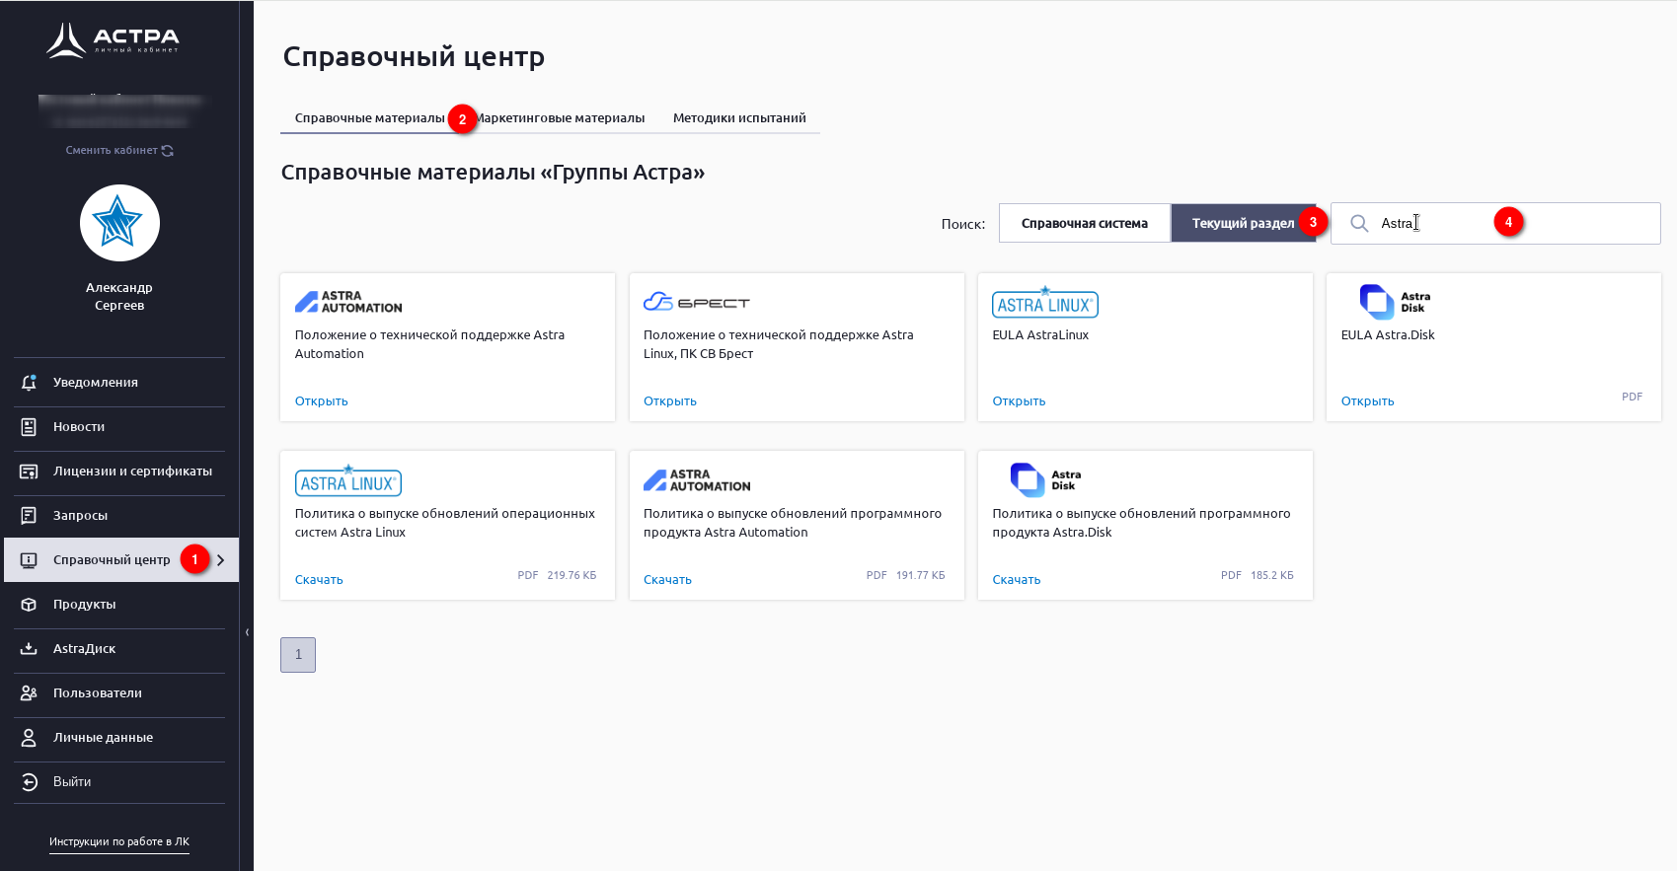The width and height of the screenshot is (1677, 871).
Task: Download the Astra Linux update policy PDF
Action: (x=319, y=580)
